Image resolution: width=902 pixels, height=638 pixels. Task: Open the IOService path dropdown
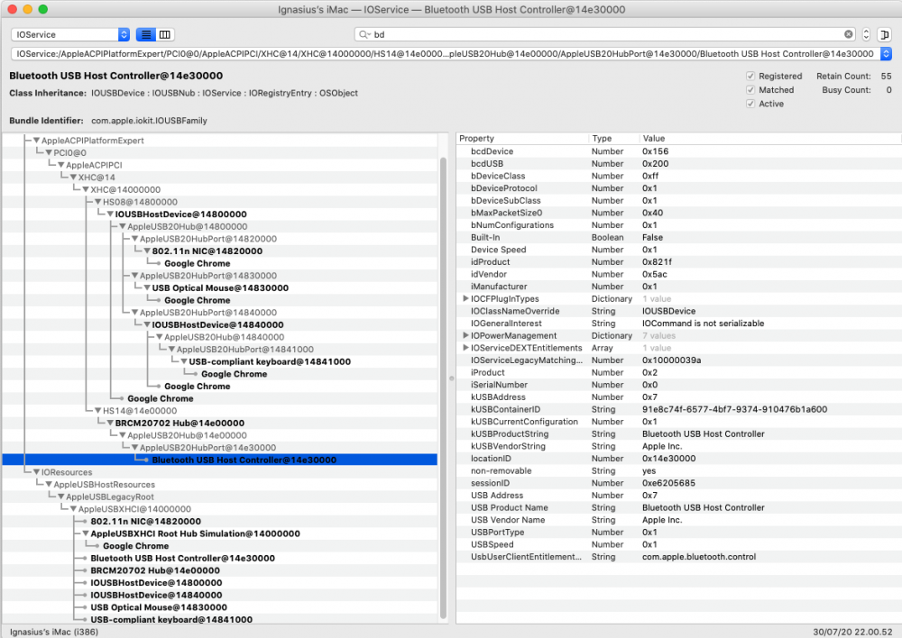pyautogui.click(x=885, y=54)
